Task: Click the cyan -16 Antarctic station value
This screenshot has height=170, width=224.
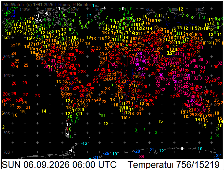Action: point(200,149)
